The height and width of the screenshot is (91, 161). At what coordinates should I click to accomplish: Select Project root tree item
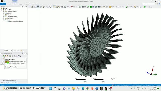pyautogui.click(x=5, y=8)
